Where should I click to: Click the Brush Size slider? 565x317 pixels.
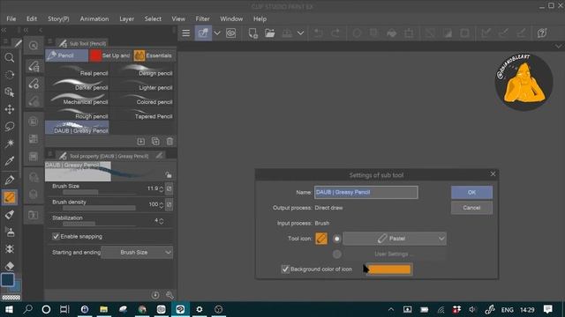(x=99, y=192)
